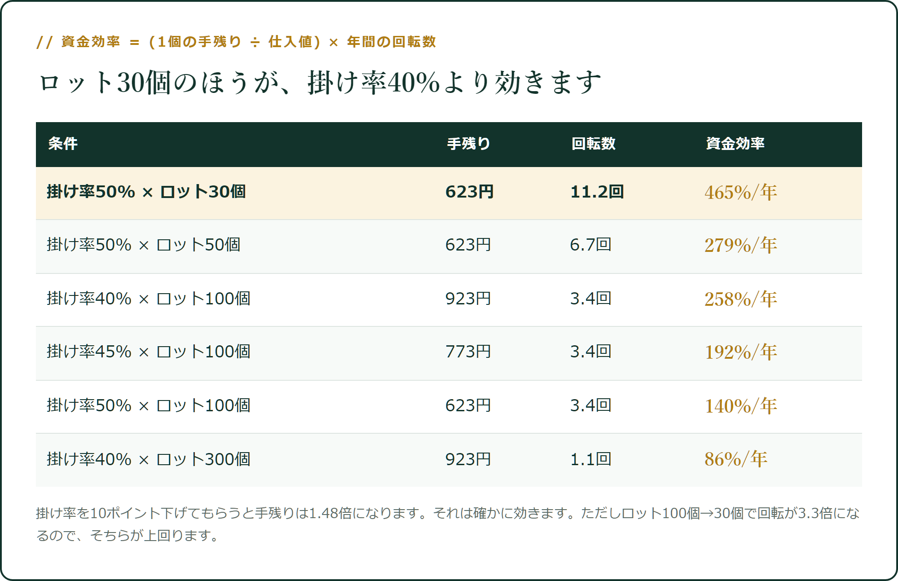This screenshot has width=898, height=581.
Task: Click the 773円 cell
Action: pyautogui.click(x=468, y=352)
